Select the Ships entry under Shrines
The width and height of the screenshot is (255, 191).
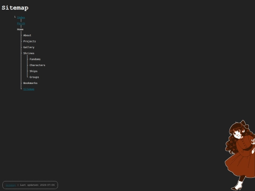(34, 71)
